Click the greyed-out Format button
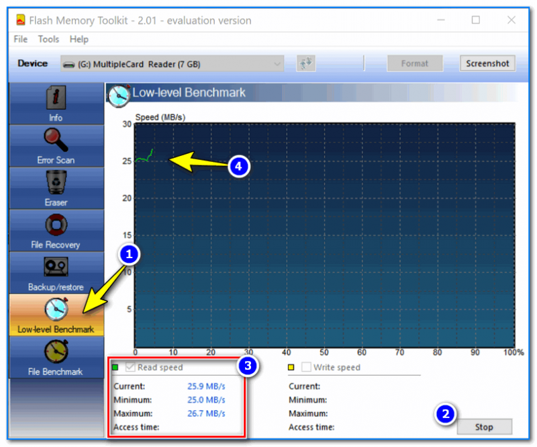Screen dimensions: 537x447 click(415, 63)
